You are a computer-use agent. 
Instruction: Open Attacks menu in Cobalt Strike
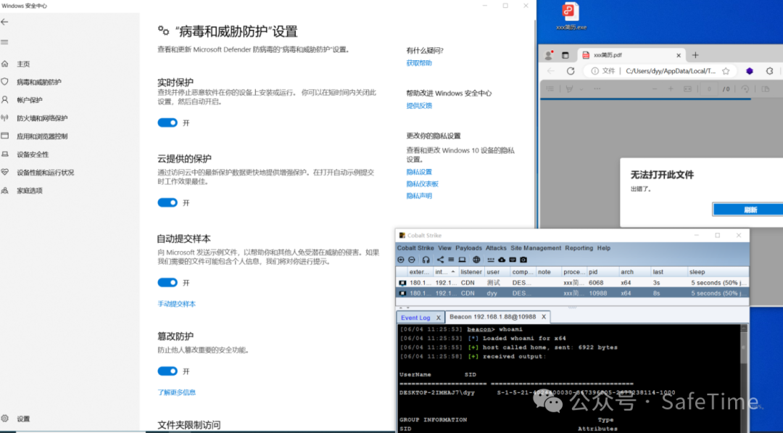coord(496,248)
